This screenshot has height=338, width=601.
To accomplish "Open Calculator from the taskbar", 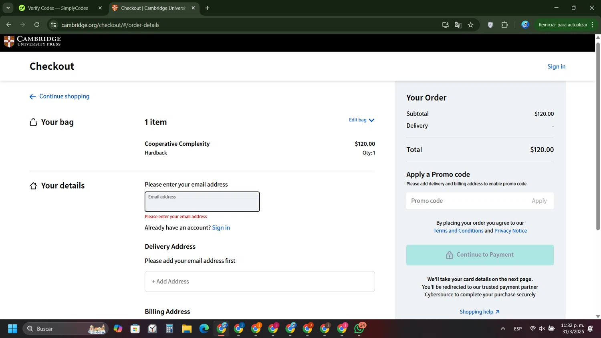I will pyautogui.click(x=169, y=329).
